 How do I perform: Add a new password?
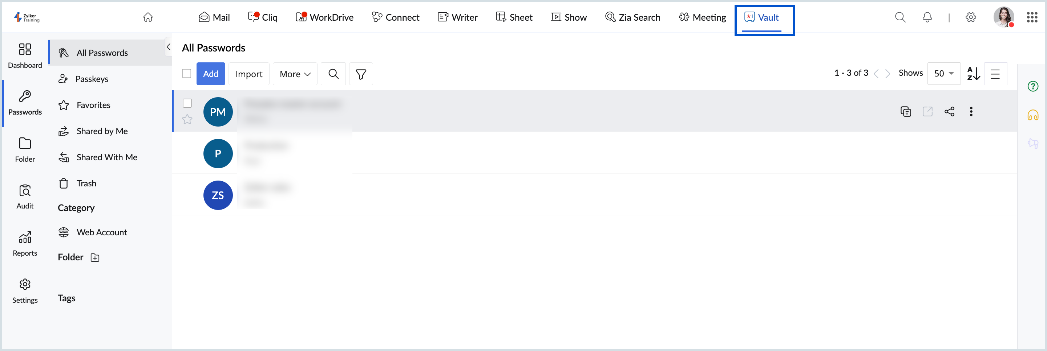click(211, 74)
